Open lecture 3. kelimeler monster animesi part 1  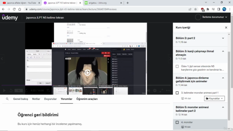click(200, 93)
